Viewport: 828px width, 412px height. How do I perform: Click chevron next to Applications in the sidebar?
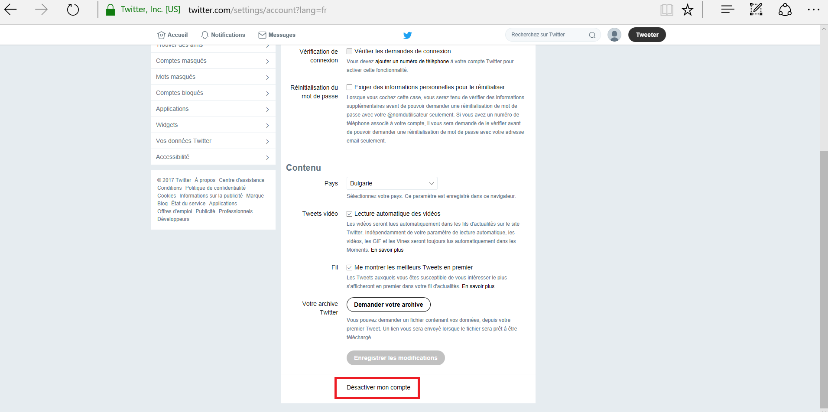[267, 110]
